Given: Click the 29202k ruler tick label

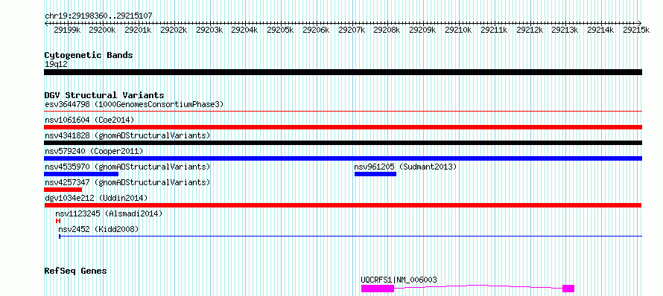Looking at the screenshot, I should click(174, 30).
